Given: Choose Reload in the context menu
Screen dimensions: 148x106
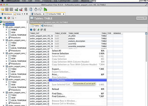Looking at the screenshot, I should (78, 89).
